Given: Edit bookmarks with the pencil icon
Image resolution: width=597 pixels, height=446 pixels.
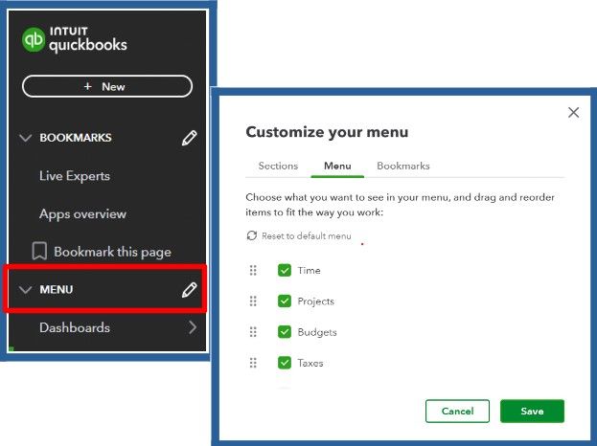Looking at the screenshot, I should [x=189, y=138].
